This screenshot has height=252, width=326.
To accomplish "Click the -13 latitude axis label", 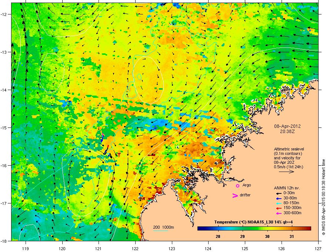I will (x=4, y=52).
